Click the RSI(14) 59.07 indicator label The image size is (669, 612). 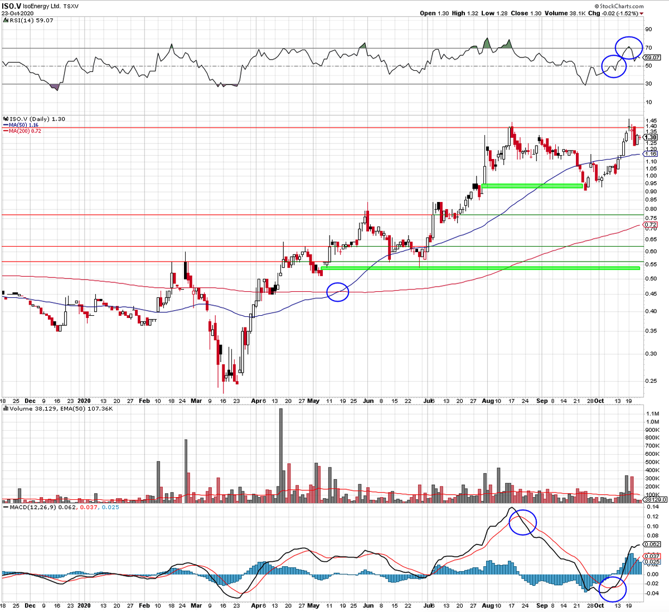[x=31, y=20]
